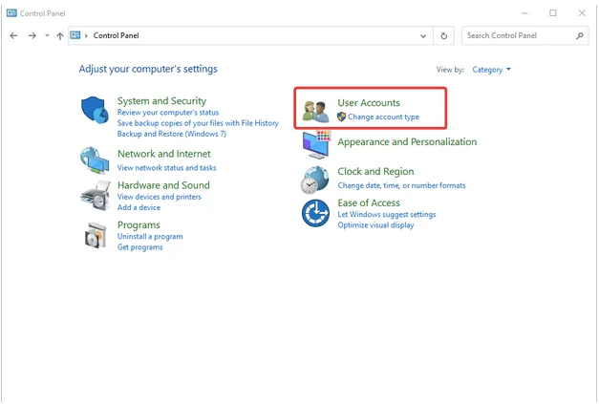Screen dimensions: 599x404
Task: Click the Control Panel icon in address bar
Action: tap(75, 35)
